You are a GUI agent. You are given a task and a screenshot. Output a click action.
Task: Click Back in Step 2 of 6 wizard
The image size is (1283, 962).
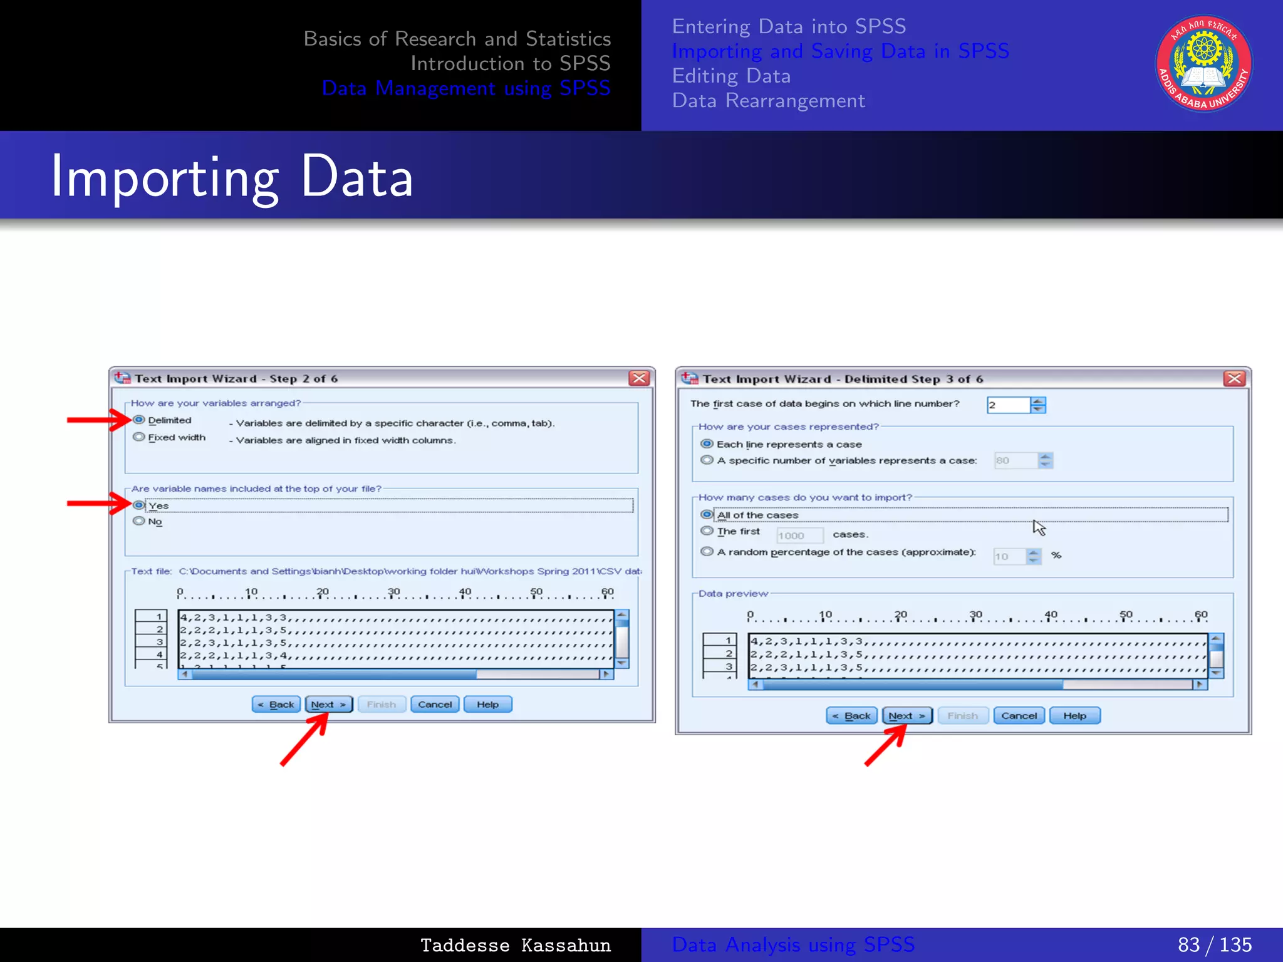[276, 705]
